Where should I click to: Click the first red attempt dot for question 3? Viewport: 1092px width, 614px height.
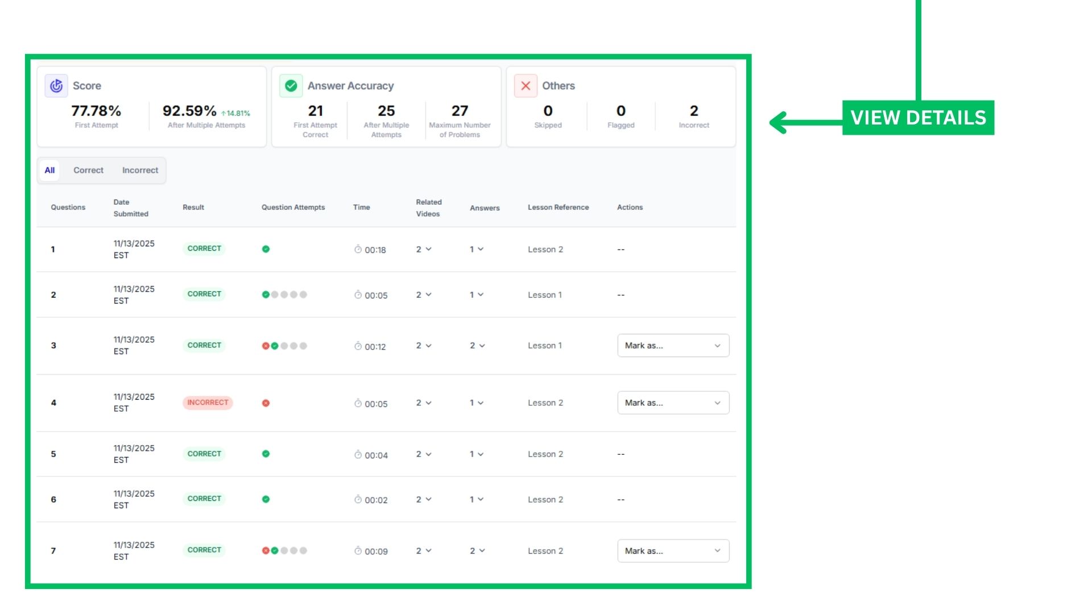coord(266,346)
